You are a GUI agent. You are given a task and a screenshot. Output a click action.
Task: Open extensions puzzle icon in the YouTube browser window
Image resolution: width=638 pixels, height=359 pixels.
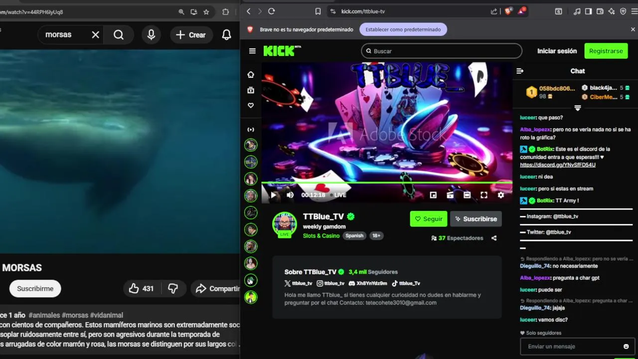[225, 12]
